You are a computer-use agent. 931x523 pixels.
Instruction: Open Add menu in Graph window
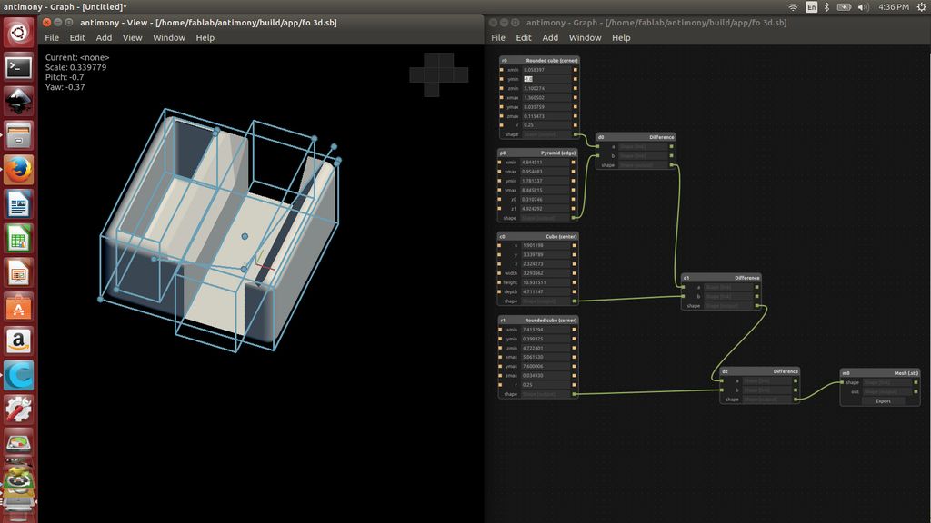click(x=550, y=38)
